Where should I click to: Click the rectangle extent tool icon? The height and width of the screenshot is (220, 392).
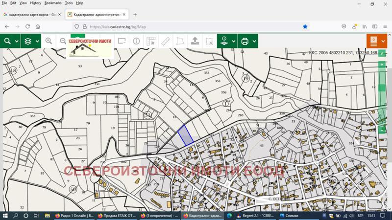122,41
